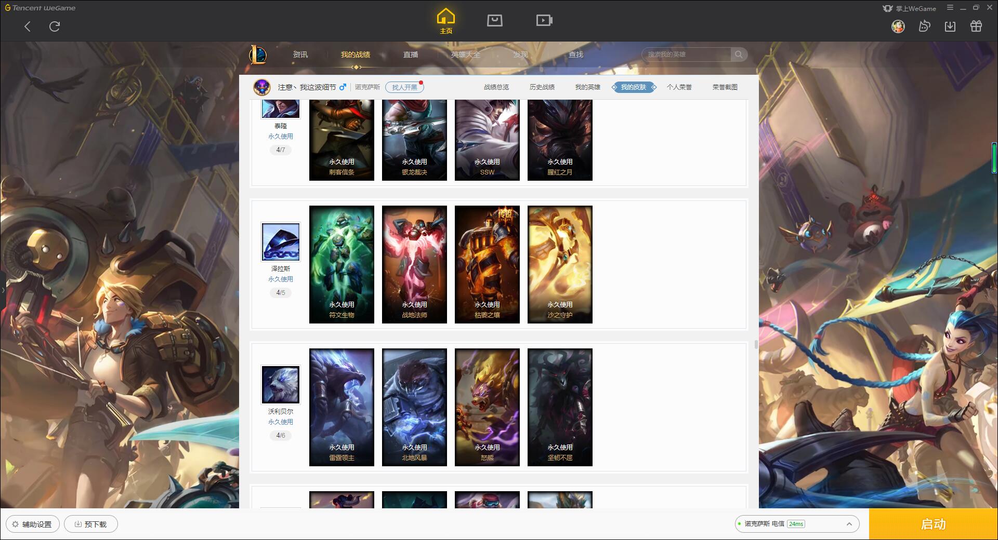Open the 坚韧不屈 skin card
The width and height of the screenshot is (998, 540).
point(560,408)
